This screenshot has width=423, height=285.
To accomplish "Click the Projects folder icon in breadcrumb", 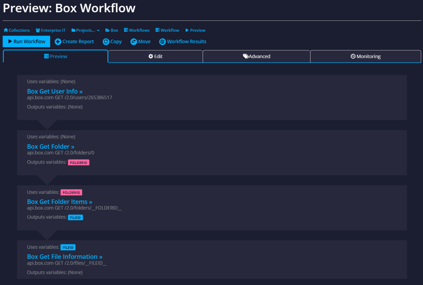I will (x=73, y=30).
